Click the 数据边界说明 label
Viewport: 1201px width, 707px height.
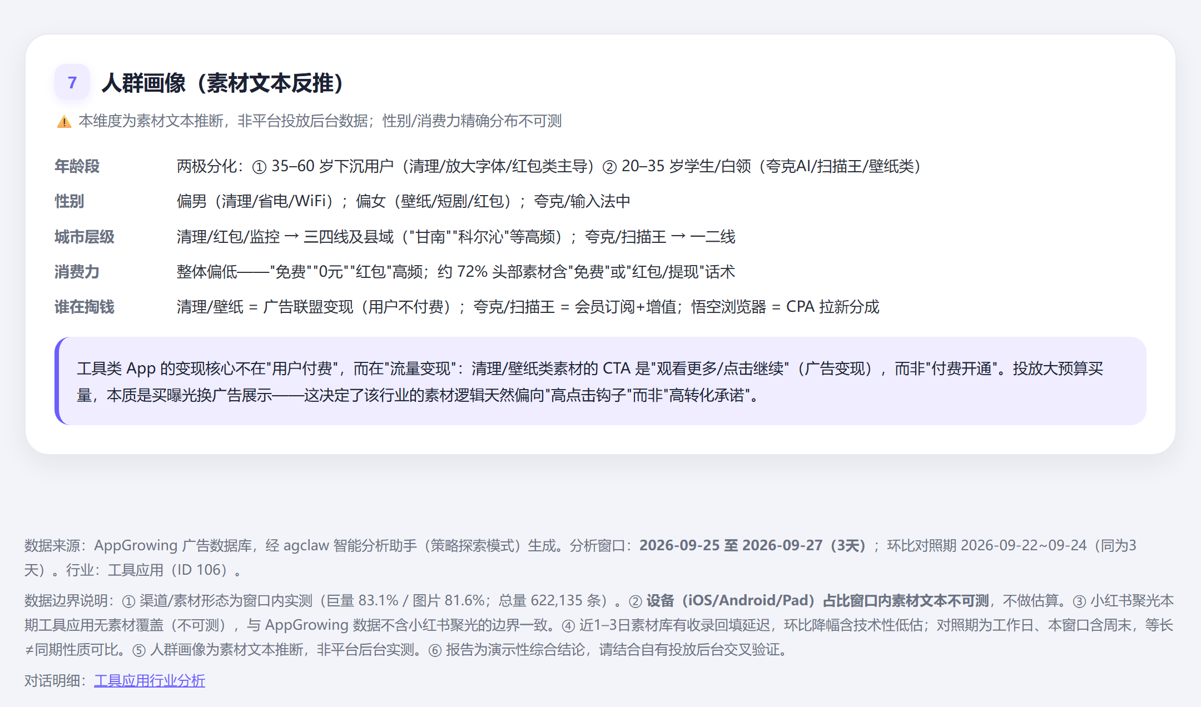pyautogui.click(x=66, y=600)
